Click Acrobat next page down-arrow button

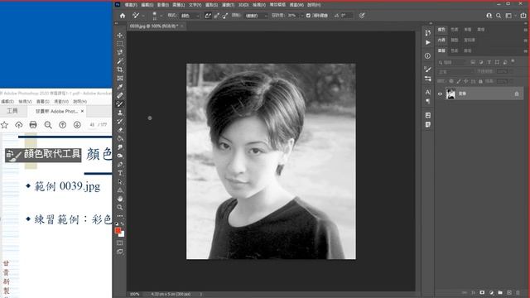[77, 125]
